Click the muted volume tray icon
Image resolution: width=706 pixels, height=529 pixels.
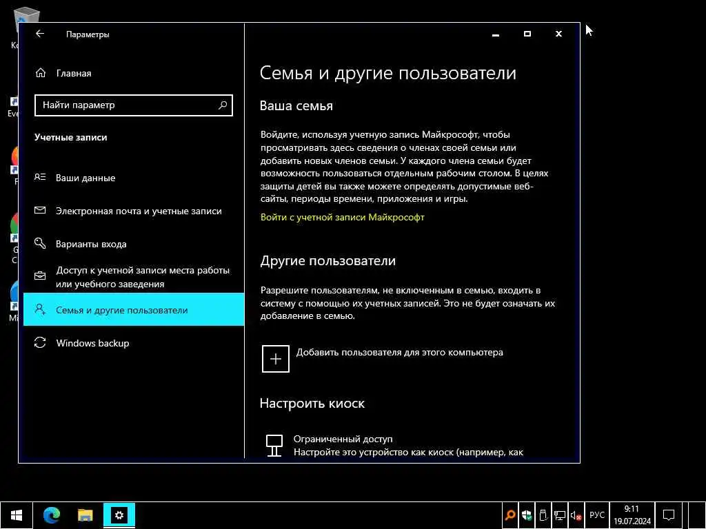click(576, 515)
